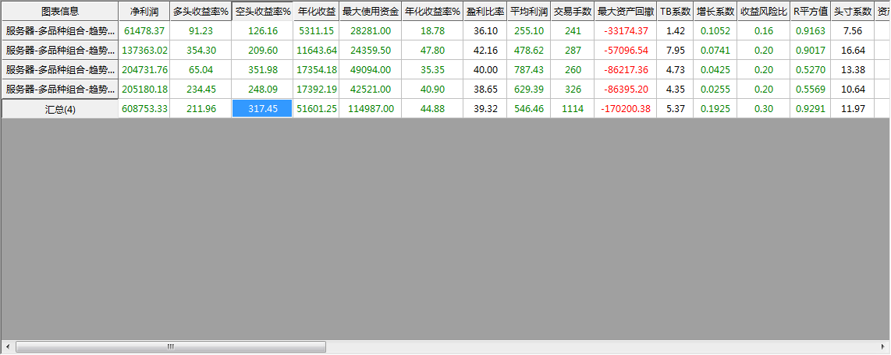Select the cell showing 137363.02
The image size is (891, 355).
[144, 51]
